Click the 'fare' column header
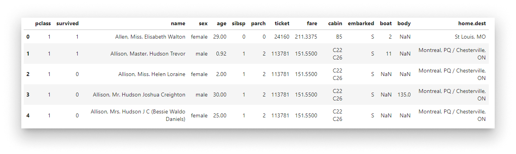 312,24
